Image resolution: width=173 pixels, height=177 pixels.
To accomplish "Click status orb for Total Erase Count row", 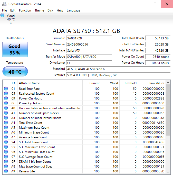I will click(x=6, y=123).
